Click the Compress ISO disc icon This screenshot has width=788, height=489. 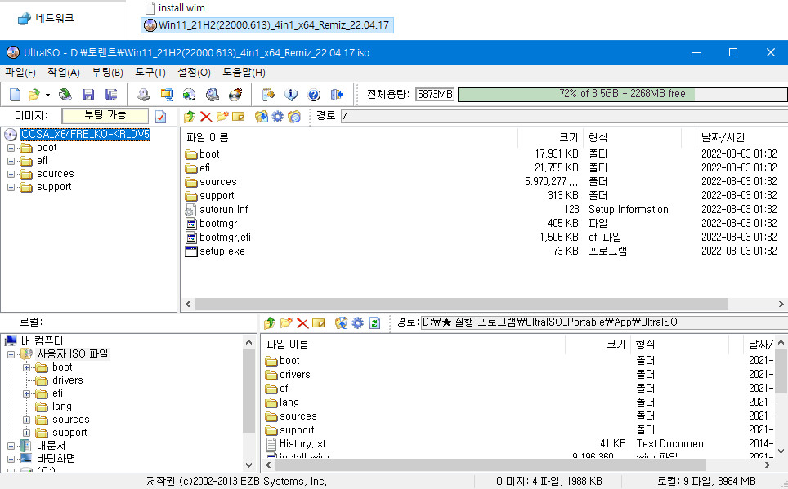[189, 95]
